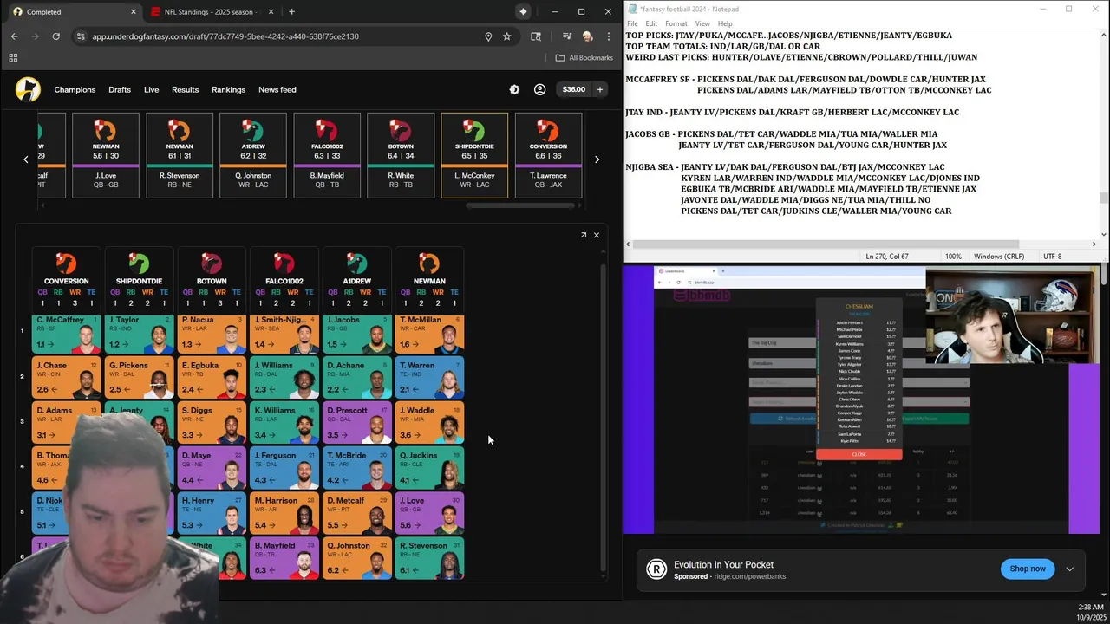
Task: Open the All Bookmarks folder
Action: coord(584,58)
